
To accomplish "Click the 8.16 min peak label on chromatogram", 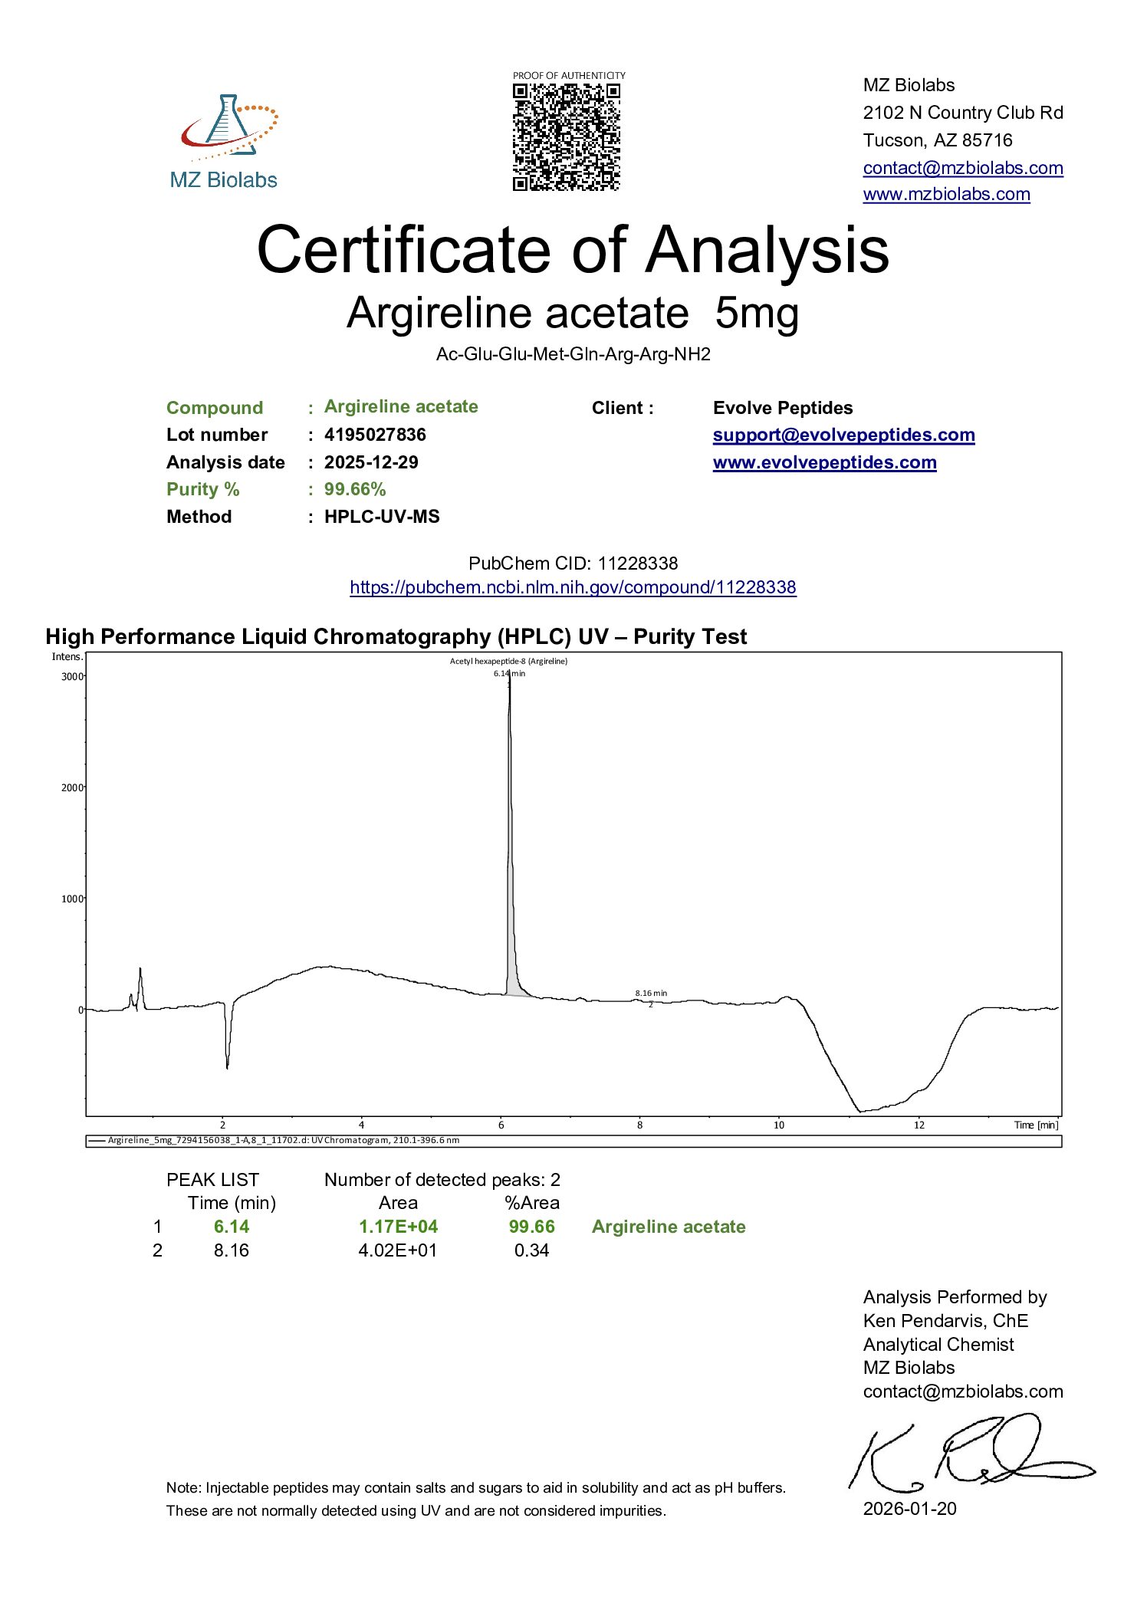I will (651, 993).
